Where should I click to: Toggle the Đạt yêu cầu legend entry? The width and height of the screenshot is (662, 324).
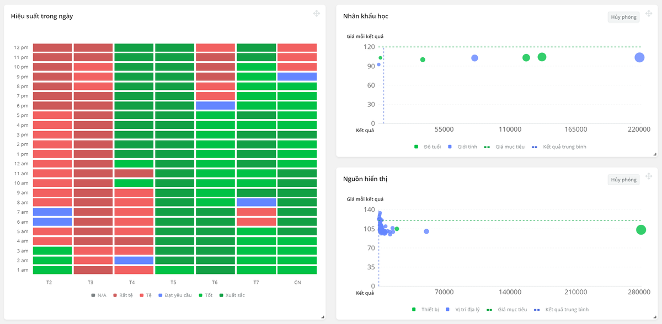click(175, 295)
